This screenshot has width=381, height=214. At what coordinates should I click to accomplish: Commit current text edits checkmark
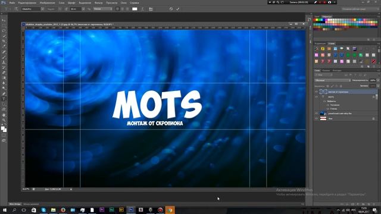(x=177, y=9)
